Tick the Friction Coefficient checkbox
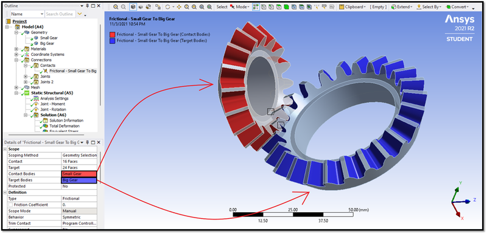The width and height of the screenshot is (487, 234). click(11, 205)
